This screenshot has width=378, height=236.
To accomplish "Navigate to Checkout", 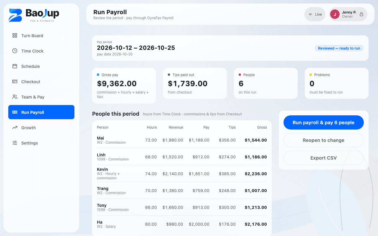I will coord(41,82).
